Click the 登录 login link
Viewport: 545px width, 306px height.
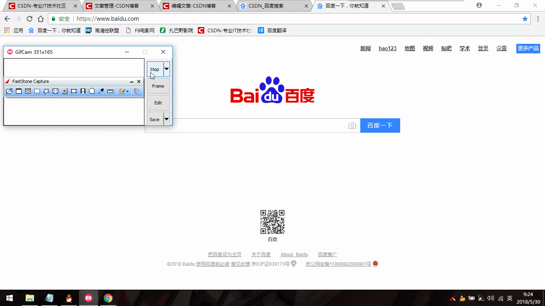click(x=483, y=48)
